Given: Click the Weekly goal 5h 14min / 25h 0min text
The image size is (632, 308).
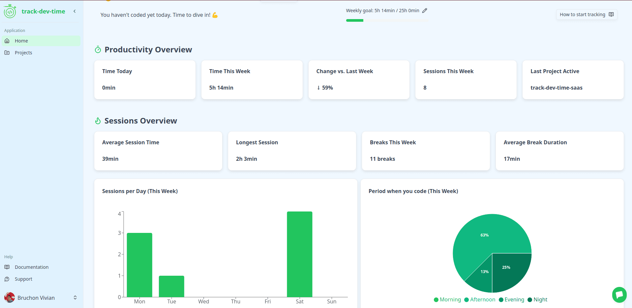Looking at the screenshot, I should click(382, 11).
